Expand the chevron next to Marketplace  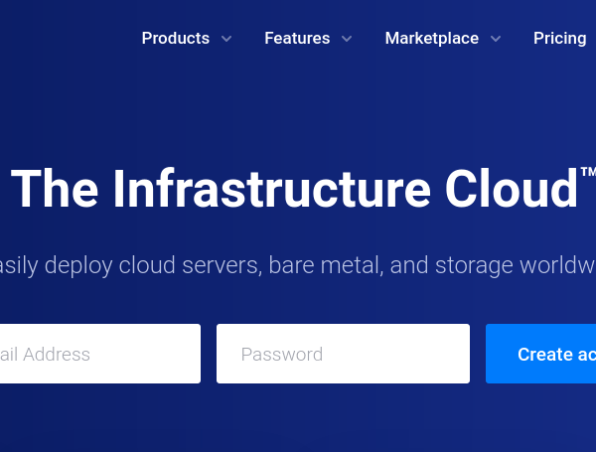click(x=496, y=39)
